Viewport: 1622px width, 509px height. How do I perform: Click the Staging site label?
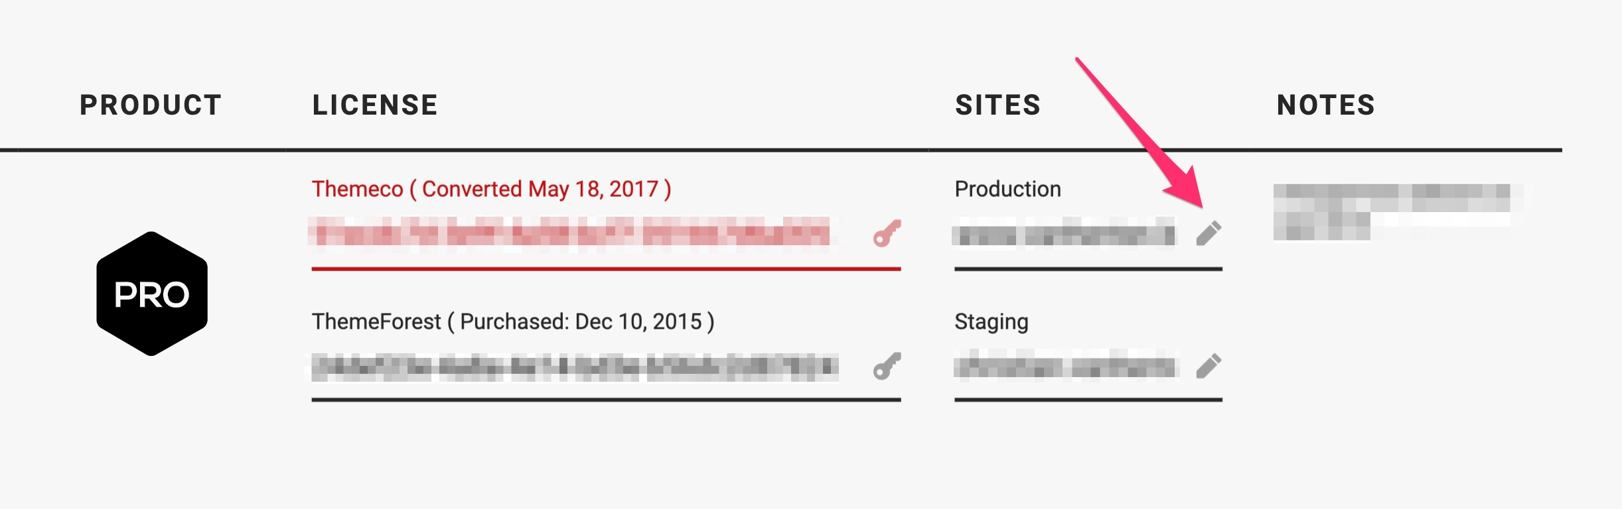click(x=992, y=322)
